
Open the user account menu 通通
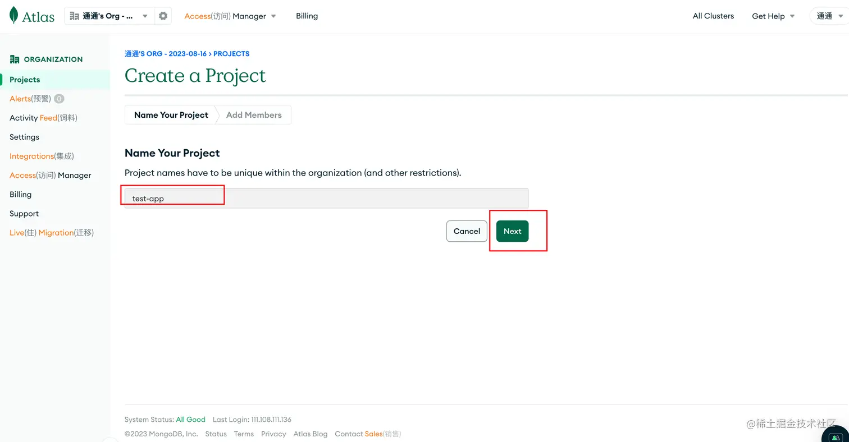coord(829,16)
